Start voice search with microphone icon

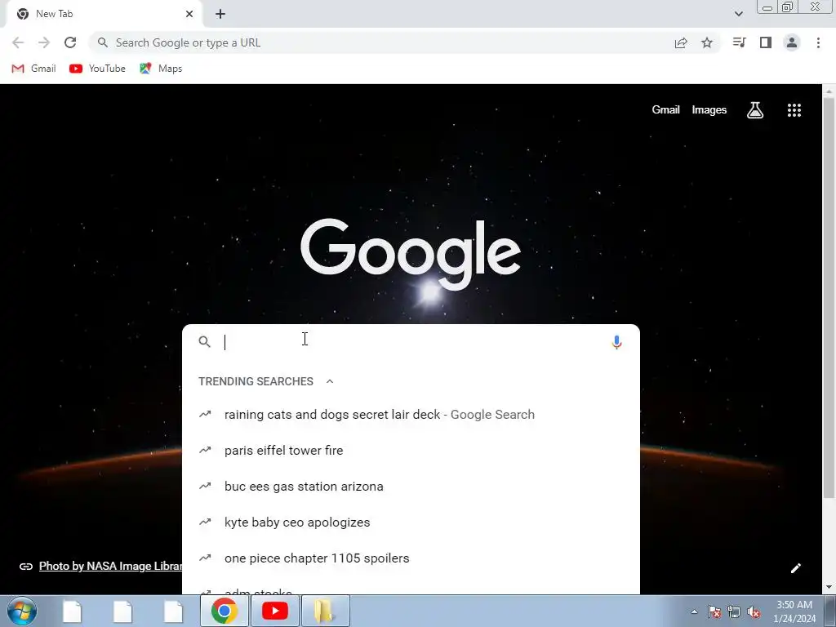point(616,342)
